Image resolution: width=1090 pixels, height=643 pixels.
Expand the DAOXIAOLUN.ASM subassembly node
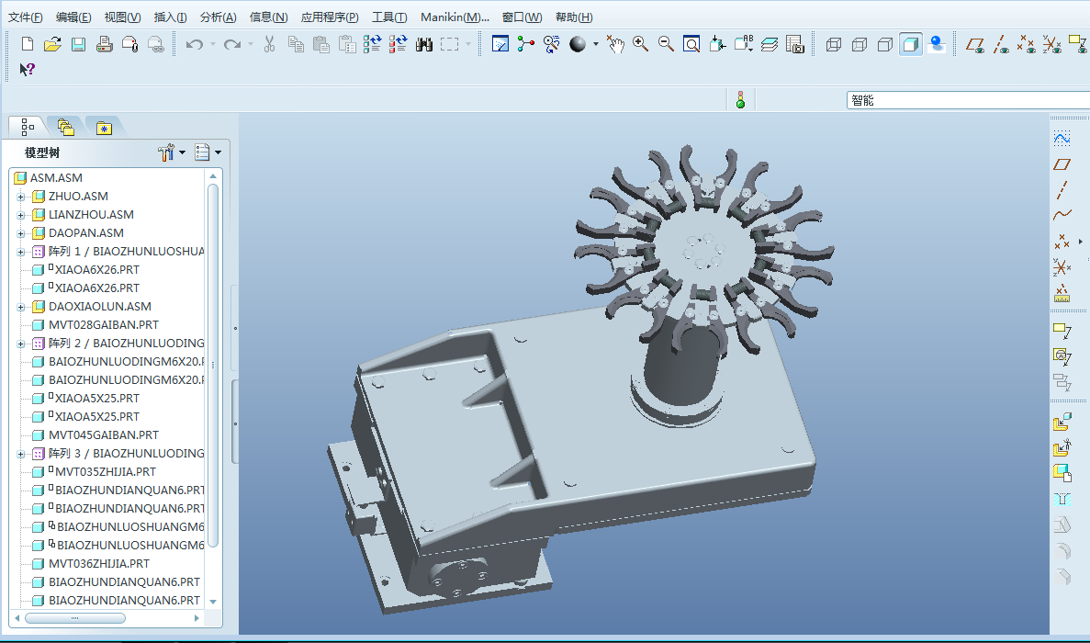coord(20,307)
